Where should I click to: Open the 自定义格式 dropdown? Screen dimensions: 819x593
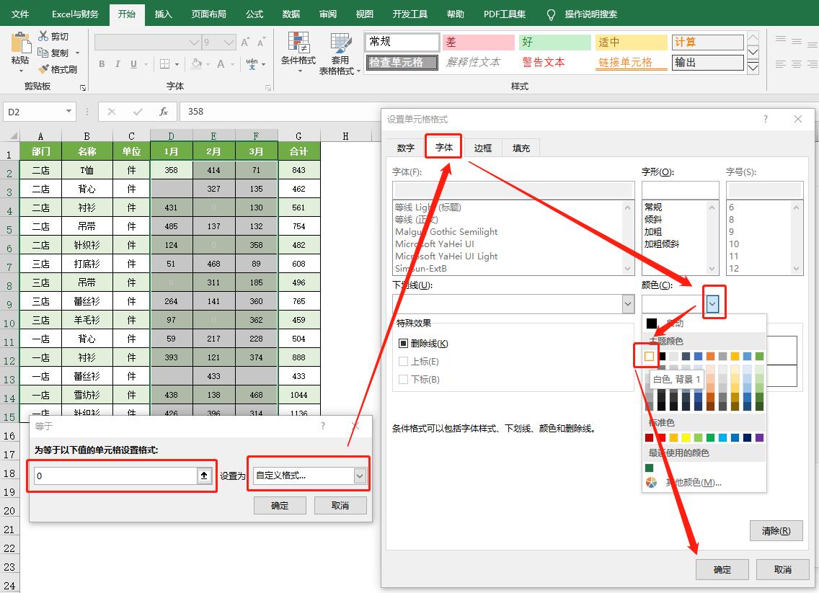(x=358, y=475)
